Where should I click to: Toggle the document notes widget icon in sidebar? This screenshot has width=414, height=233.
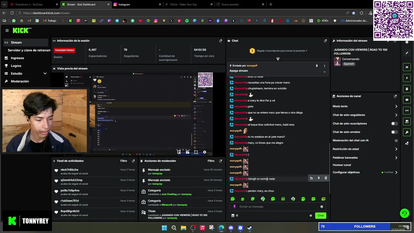[x=407, y=89]
